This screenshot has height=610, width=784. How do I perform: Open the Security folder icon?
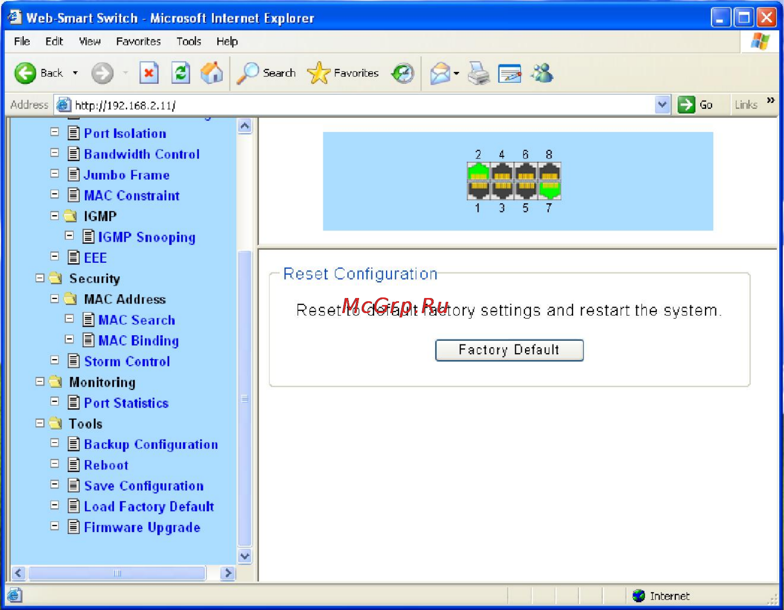tap(55, 278)
